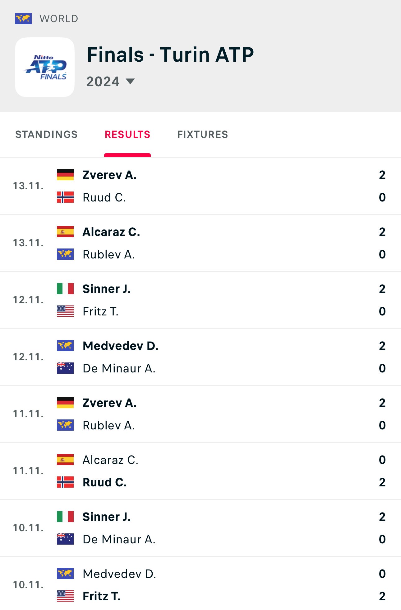
Task: Click the Finals - Turin ATP title
Action: point(170,55)
